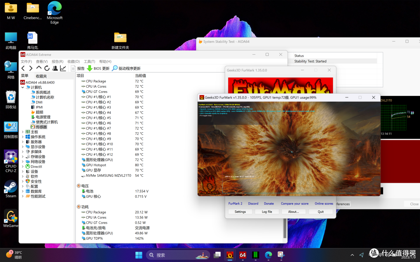The image size is (420, 262).
Task: Open 文件(F) menu in AIDA64
Action: pos(26,61)
